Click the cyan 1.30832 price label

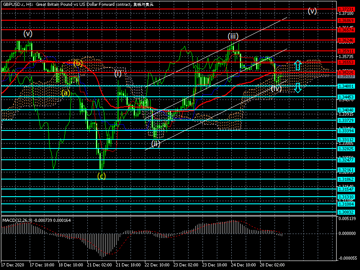pos(346,212)
